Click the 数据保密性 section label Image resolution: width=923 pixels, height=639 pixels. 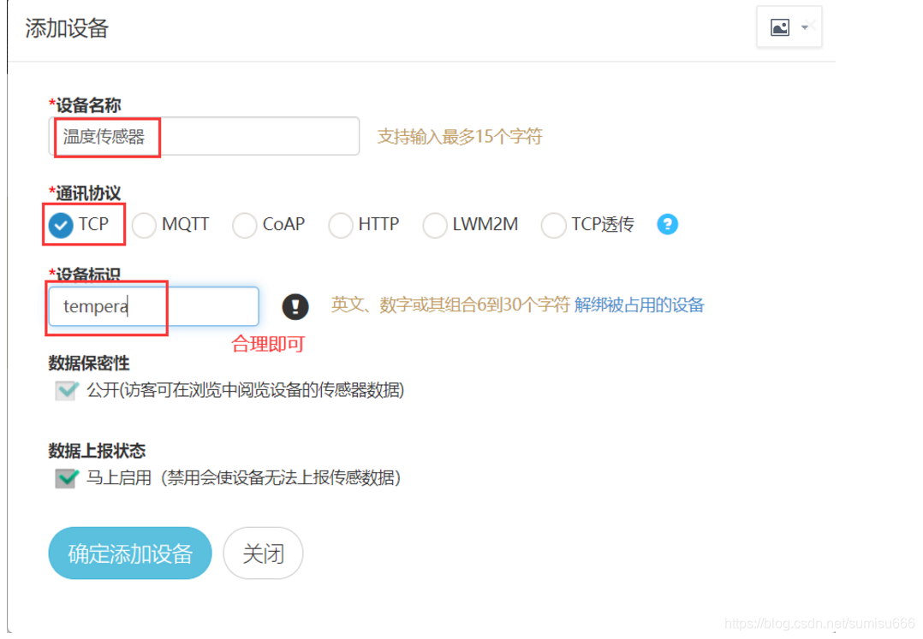[89, 364]
